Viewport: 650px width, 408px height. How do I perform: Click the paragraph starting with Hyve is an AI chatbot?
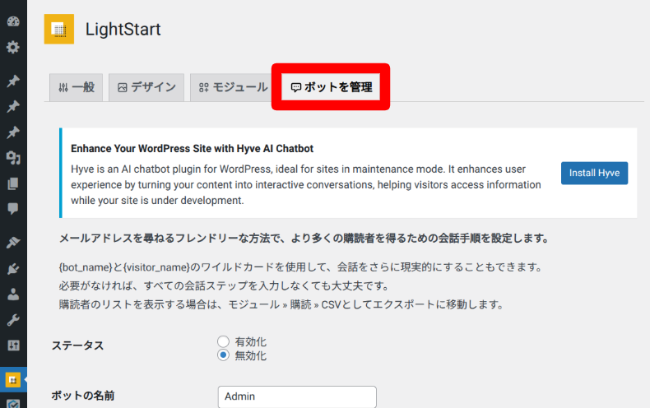pos(306,185)
